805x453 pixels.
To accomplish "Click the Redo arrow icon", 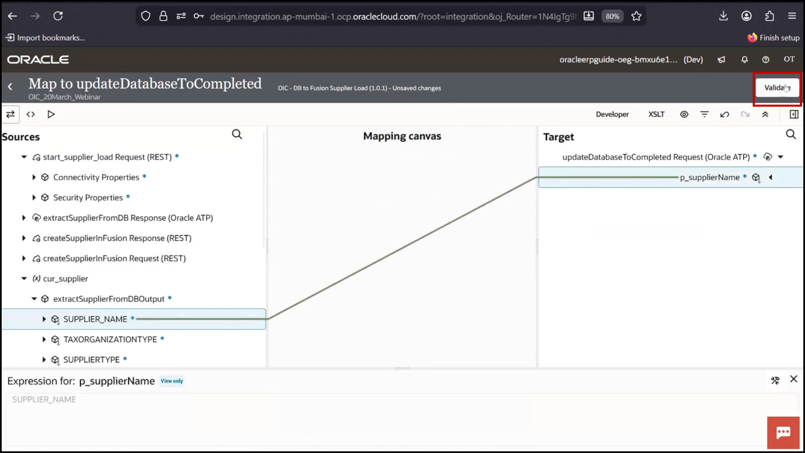I will 745,114.
